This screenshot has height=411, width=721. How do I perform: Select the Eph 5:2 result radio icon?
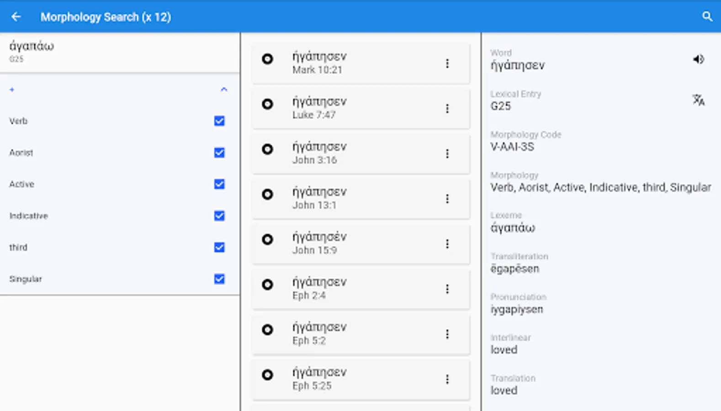pos(267,330)
